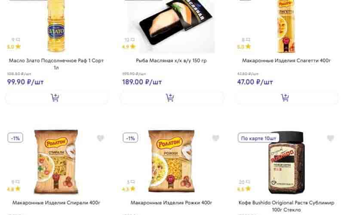The height and width of the screenshot is (215, 344).
Task: Open reviews icon for Рыба Масляная
Action: point(132,40)
